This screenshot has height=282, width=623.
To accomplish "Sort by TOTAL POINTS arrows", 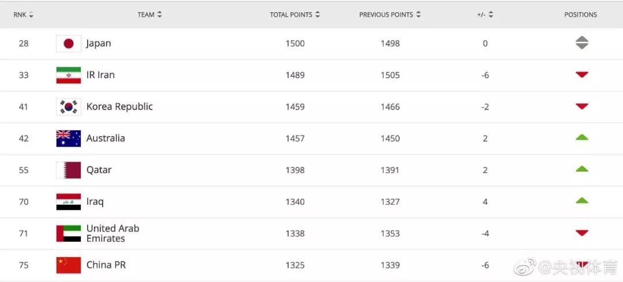I will [317, 15].
